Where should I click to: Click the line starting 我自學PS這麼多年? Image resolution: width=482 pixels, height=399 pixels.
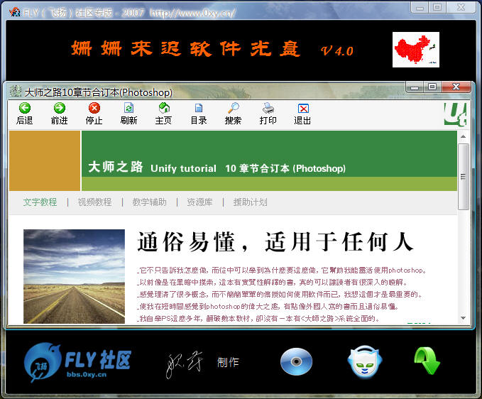[258, 319]
